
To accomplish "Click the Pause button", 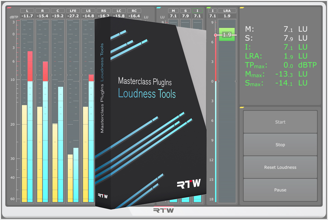I will (280, 190).
